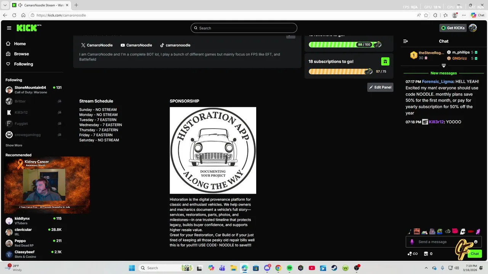Open Spotify from taskbar
The image size is (488, 274).
[289, 268]
